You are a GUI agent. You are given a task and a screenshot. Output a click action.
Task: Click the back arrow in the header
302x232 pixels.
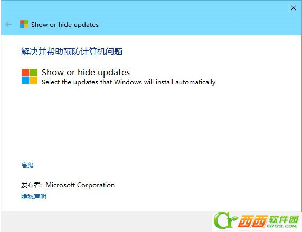click(8, 24)
